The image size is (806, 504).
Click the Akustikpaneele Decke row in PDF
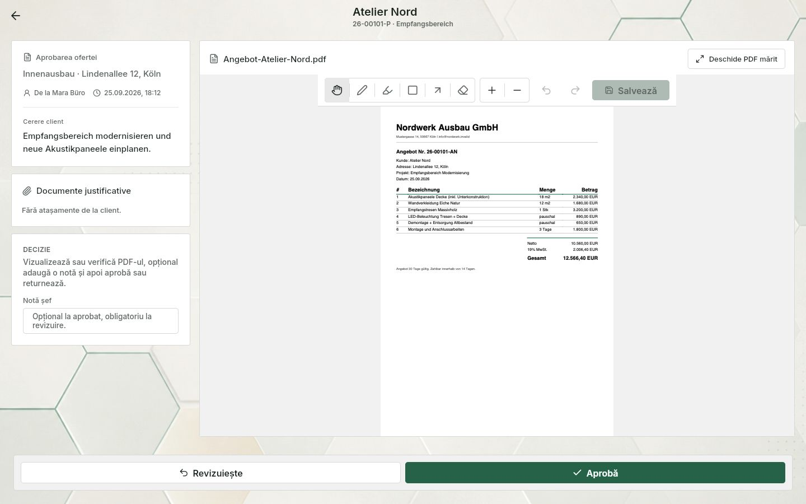tap(497, 197)
